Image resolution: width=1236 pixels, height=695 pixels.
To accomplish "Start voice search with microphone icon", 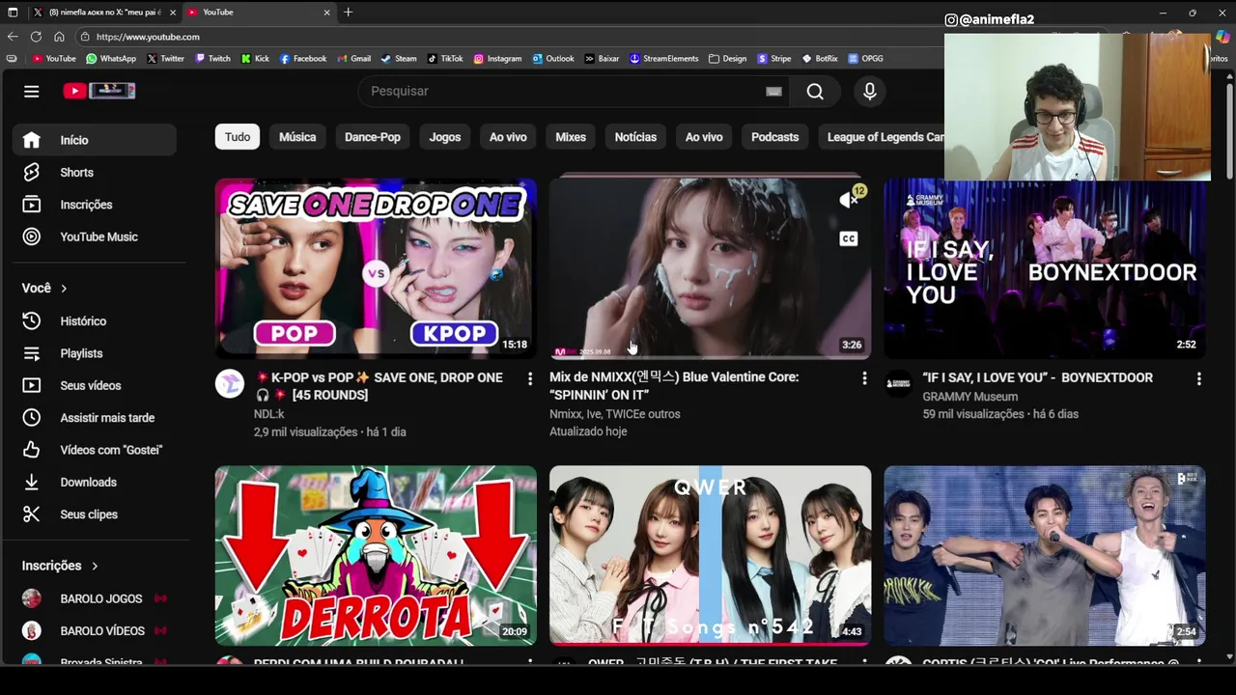I will point(870,91).
